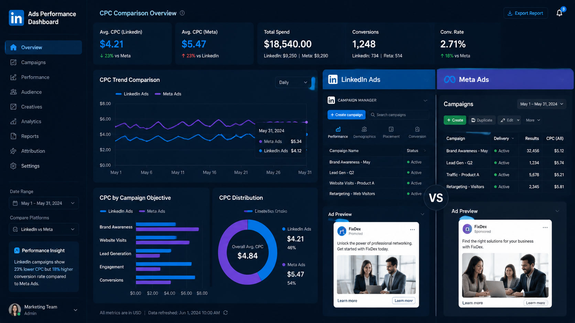Click the Meta Ads legend swatch in CPC Trend
This screenshot has height=323, width=575.
point(158,94)
